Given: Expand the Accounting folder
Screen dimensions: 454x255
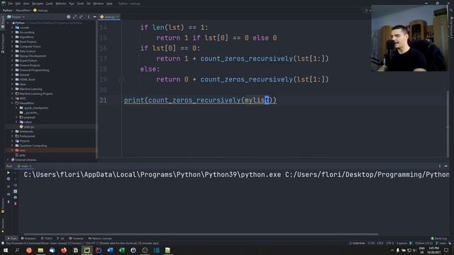Looking at the screenshot, I should coord(13,33).
